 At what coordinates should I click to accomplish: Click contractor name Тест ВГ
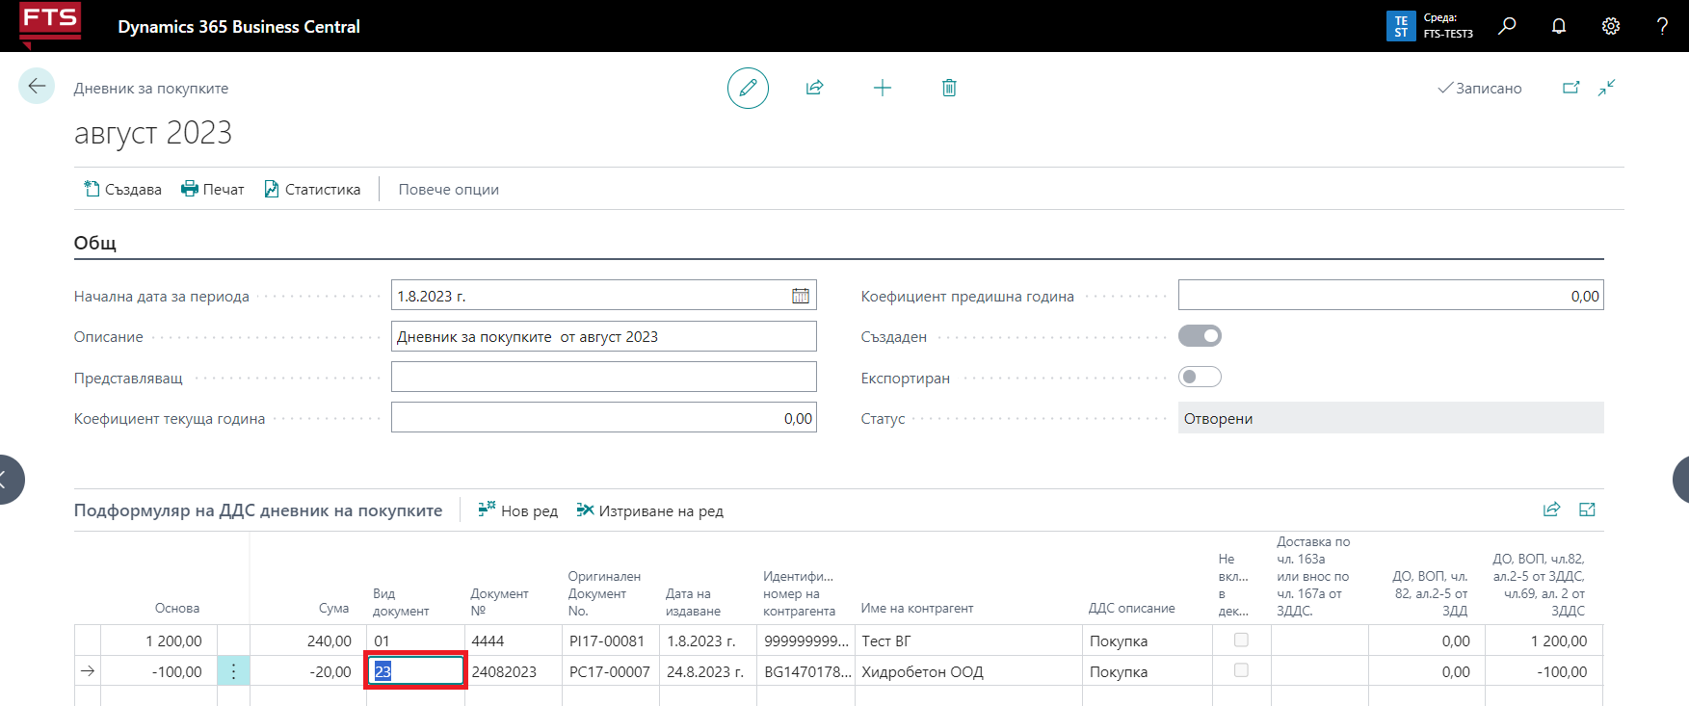coord(970,641)
